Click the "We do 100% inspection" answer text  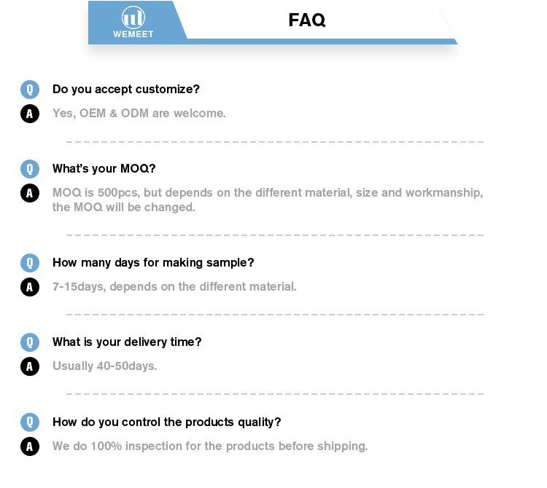[x=210, y=446]
